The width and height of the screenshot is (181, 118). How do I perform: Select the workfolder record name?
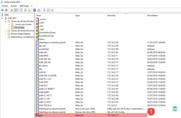coord(44,49)
